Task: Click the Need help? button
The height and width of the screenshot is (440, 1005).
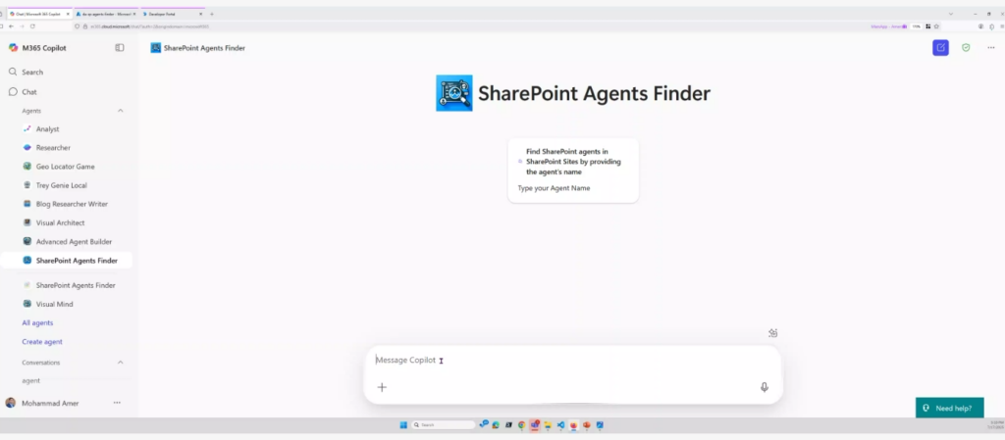Action: click(949, 408)
